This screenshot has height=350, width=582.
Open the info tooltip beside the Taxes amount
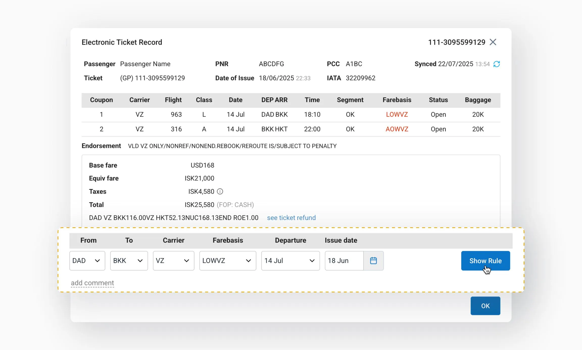tap(220, 191)
